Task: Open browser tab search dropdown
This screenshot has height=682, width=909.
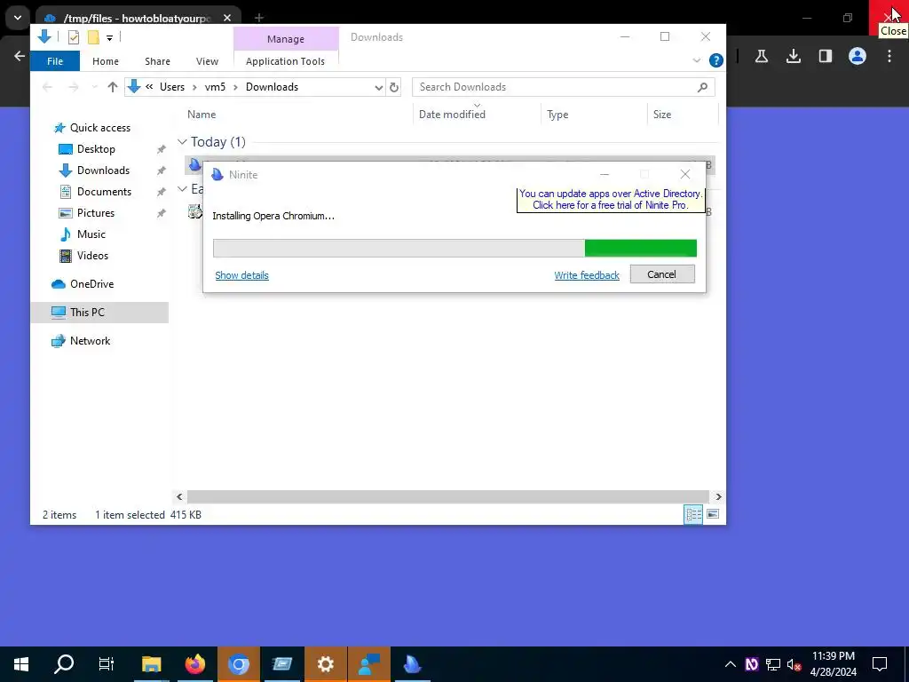Action: [18, 18]
